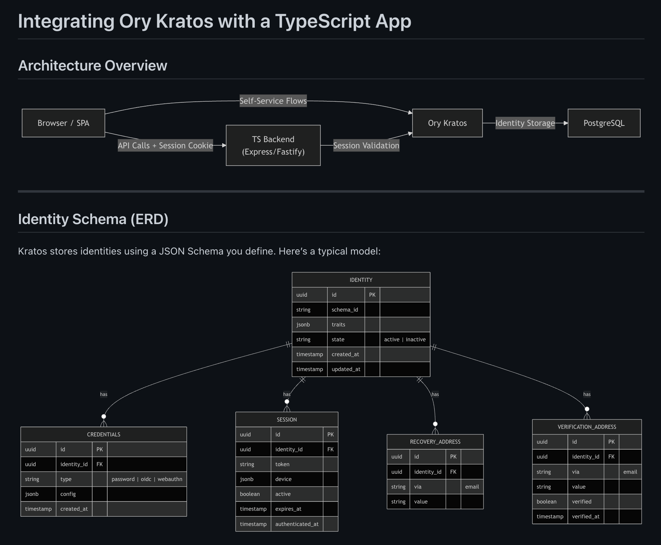Viewport: 661px width, 545px height.
Task: Select the "Ory Kratos" box
Action: pos(447,123)
